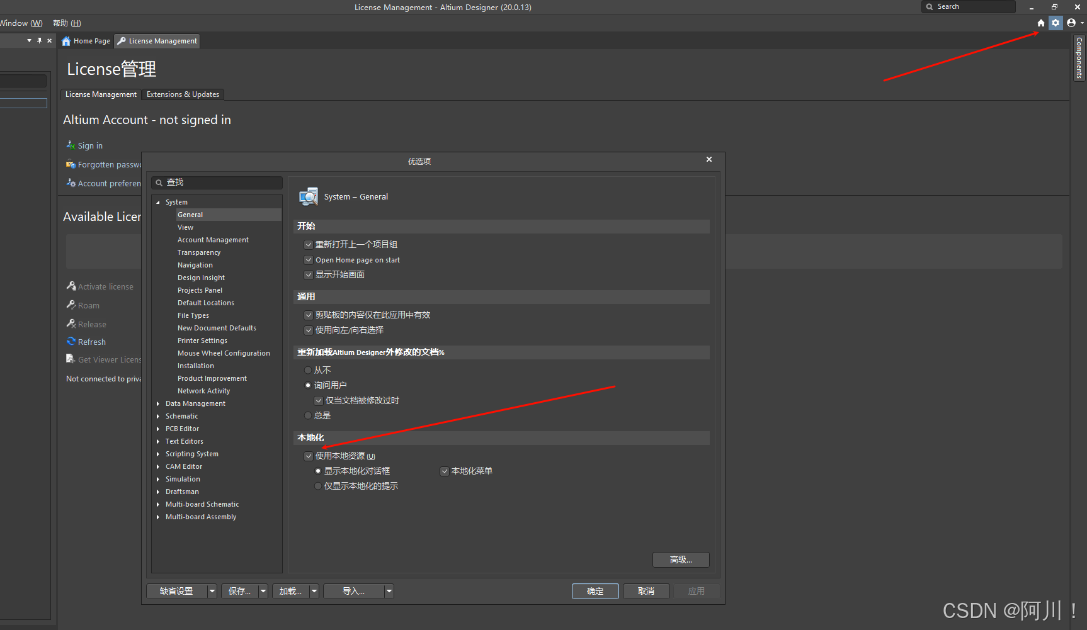The height and width of the screenshot is (630, 1087).
Task: Click the magnifier icon in 查找 box
Action: 159,183
